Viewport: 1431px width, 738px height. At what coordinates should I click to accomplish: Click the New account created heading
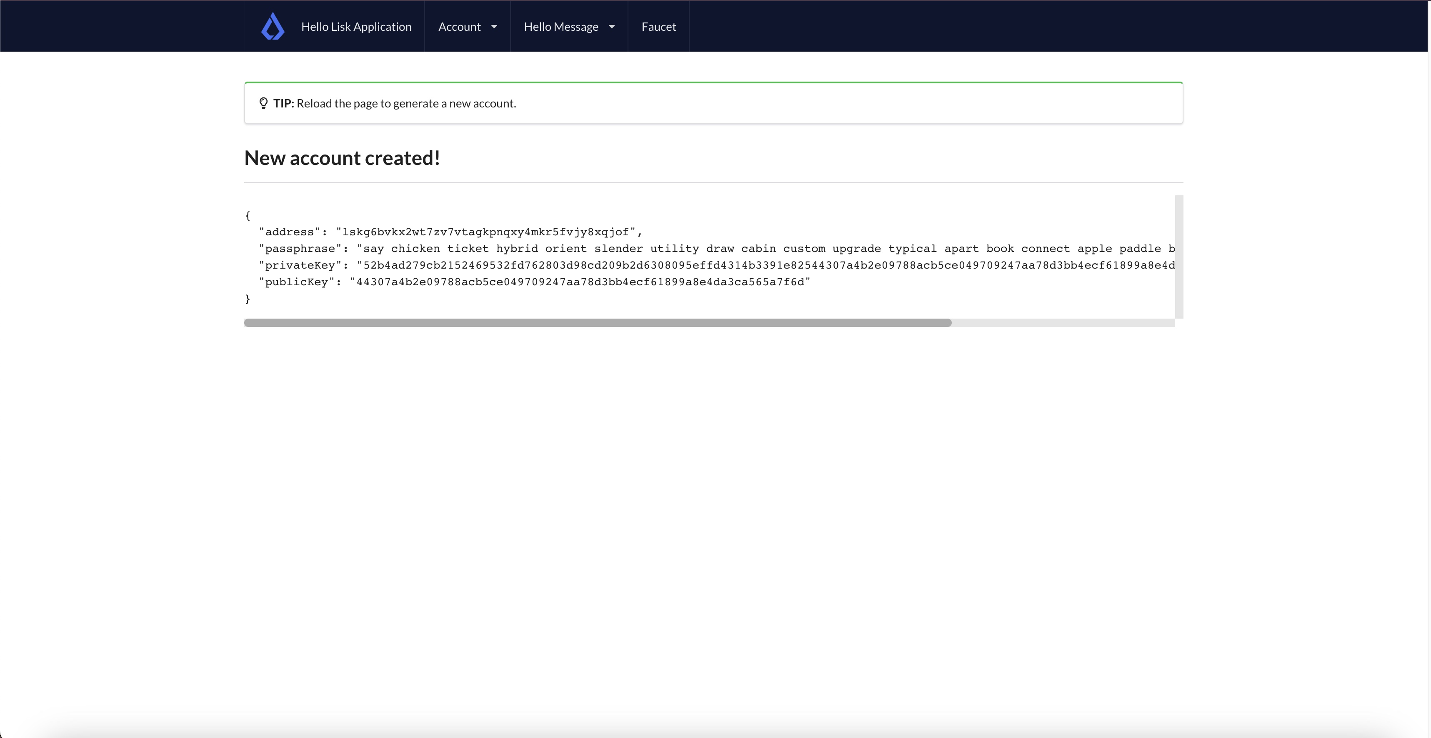coord(342,158)
